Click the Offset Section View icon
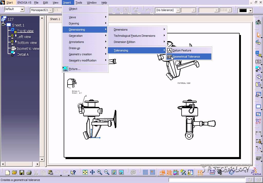Screen dimensions: 263x183 (x=258, y=62)
